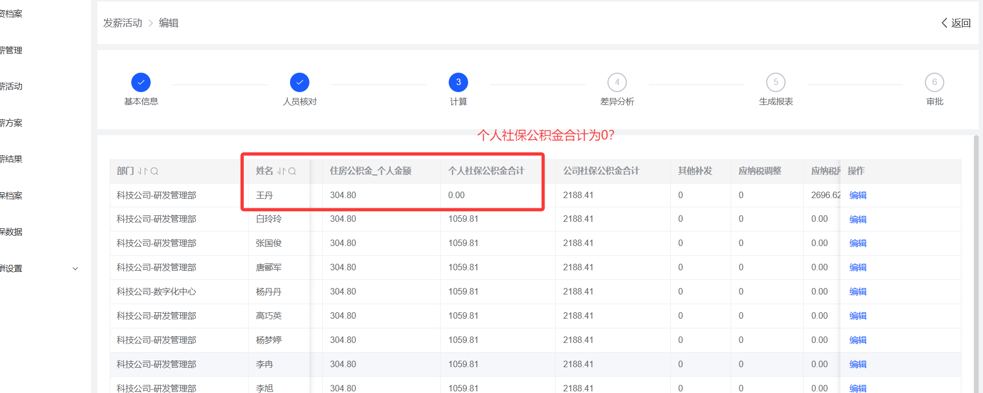Image resolution: width=983 pixels, height=393 pixels.
Task: Click 1059.81 in 白玲玲's row
Action: [x=463, y=219]
